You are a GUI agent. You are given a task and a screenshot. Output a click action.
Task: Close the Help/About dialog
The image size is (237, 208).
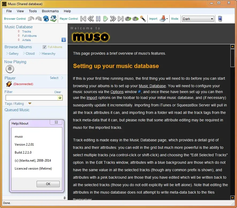point(56,122)
